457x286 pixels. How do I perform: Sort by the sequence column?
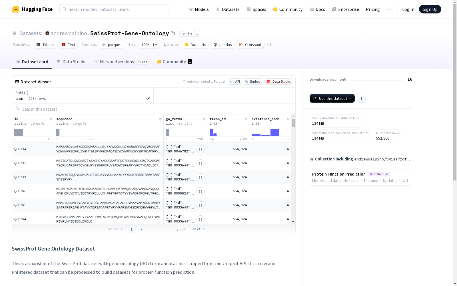[x=160, y=119]
